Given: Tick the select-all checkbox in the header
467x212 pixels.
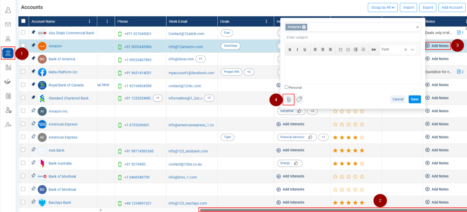Looking at the screenshot, I should point(23,21).
